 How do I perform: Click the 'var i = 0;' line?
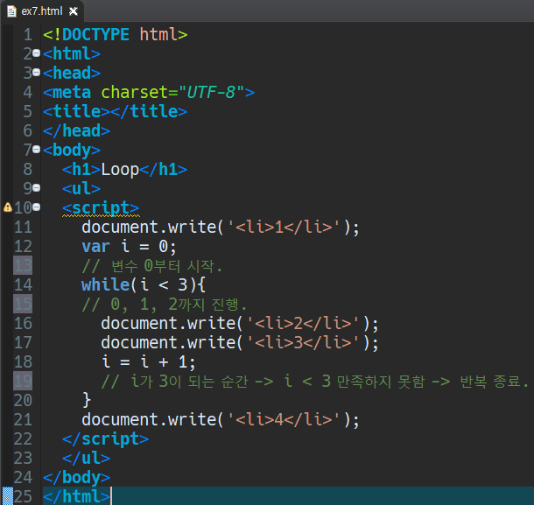129,247
